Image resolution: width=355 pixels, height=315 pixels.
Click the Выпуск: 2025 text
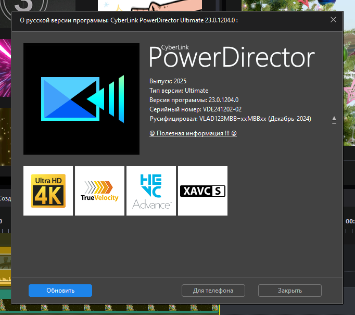tap(168, 81)
